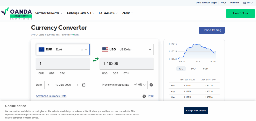Viewport: 256px width, 121px height.
Task: Open the Partners link
Action: click(x=235, y=3)
